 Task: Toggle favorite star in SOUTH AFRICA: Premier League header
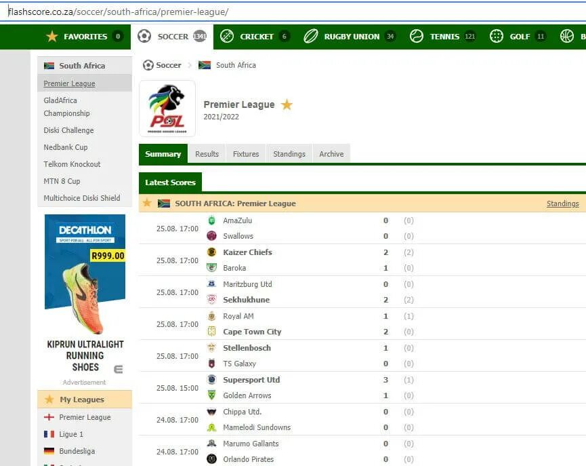147,203
